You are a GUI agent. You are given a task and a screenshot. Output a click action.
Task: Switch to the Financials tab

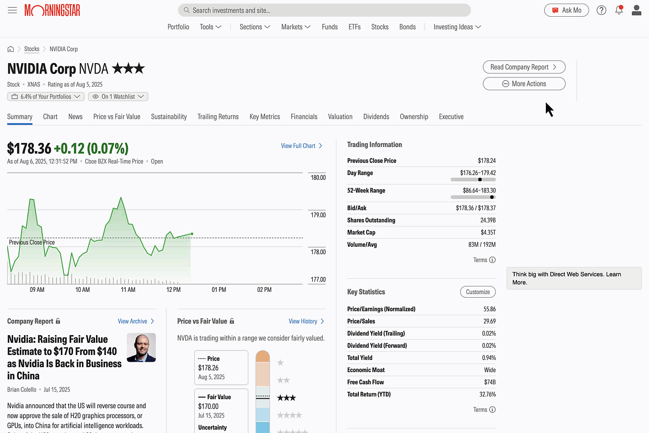tap(304, 116)
